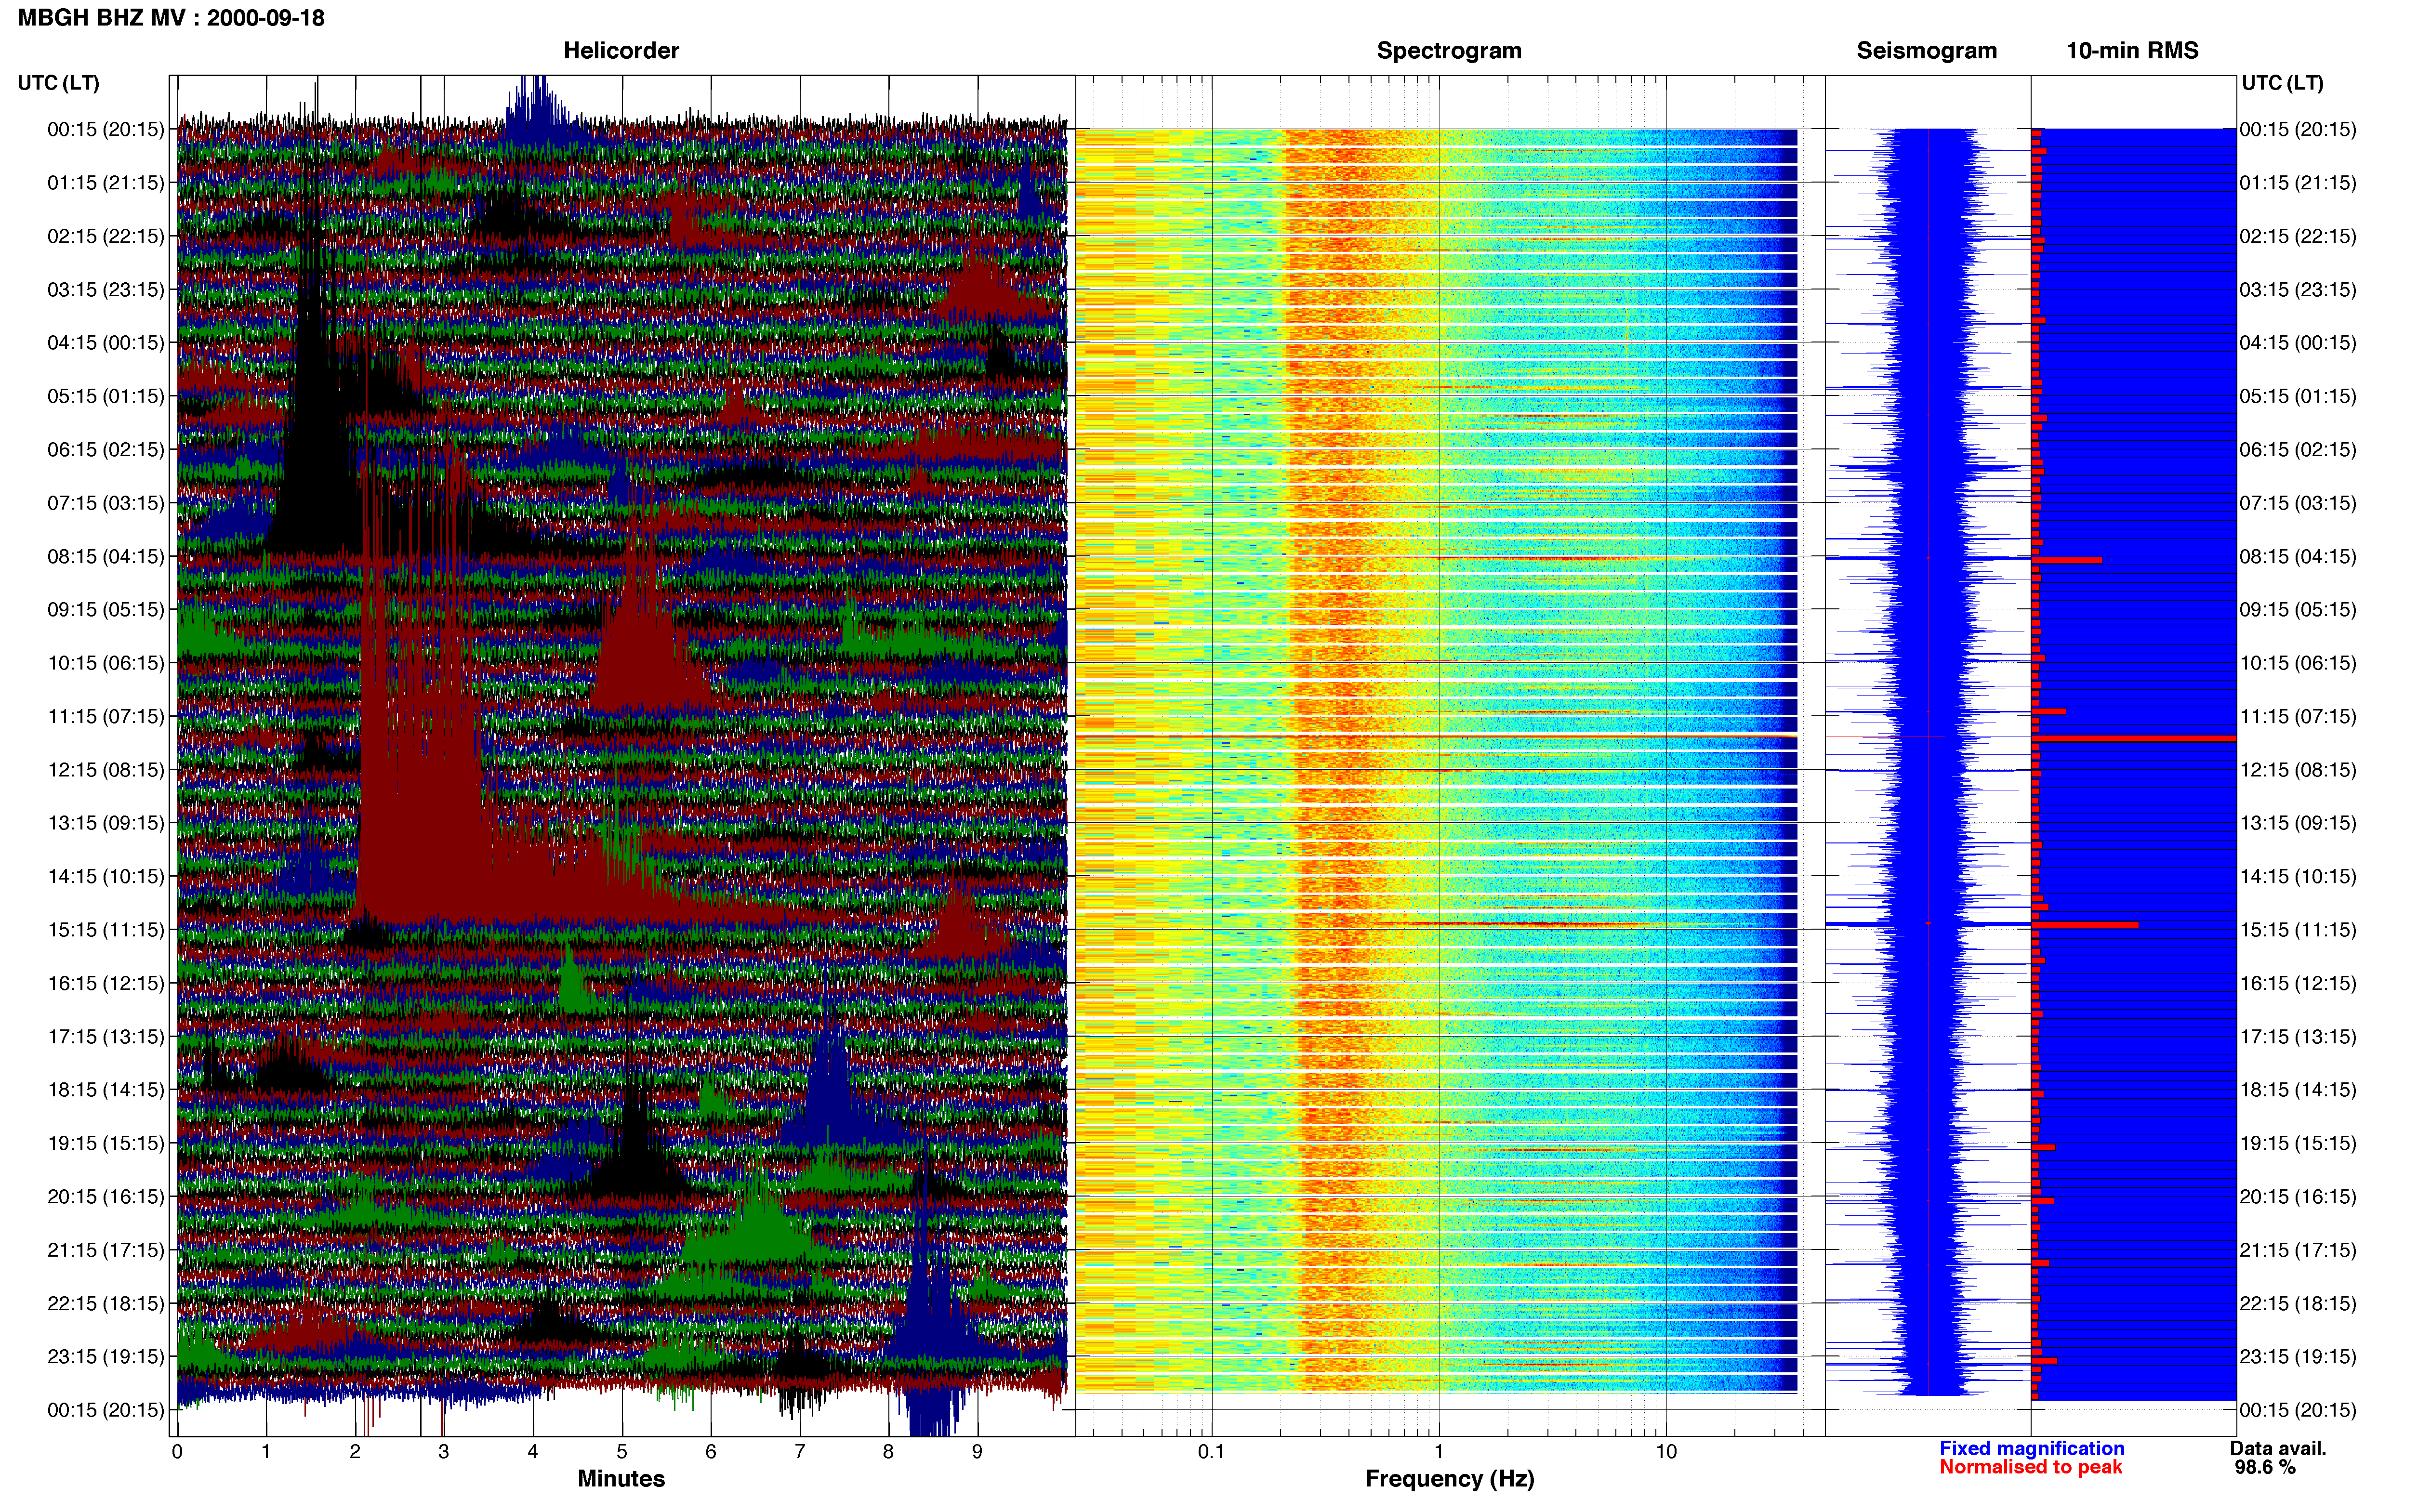Click the '2' tick on the Minutes axis

(355, 1452)
